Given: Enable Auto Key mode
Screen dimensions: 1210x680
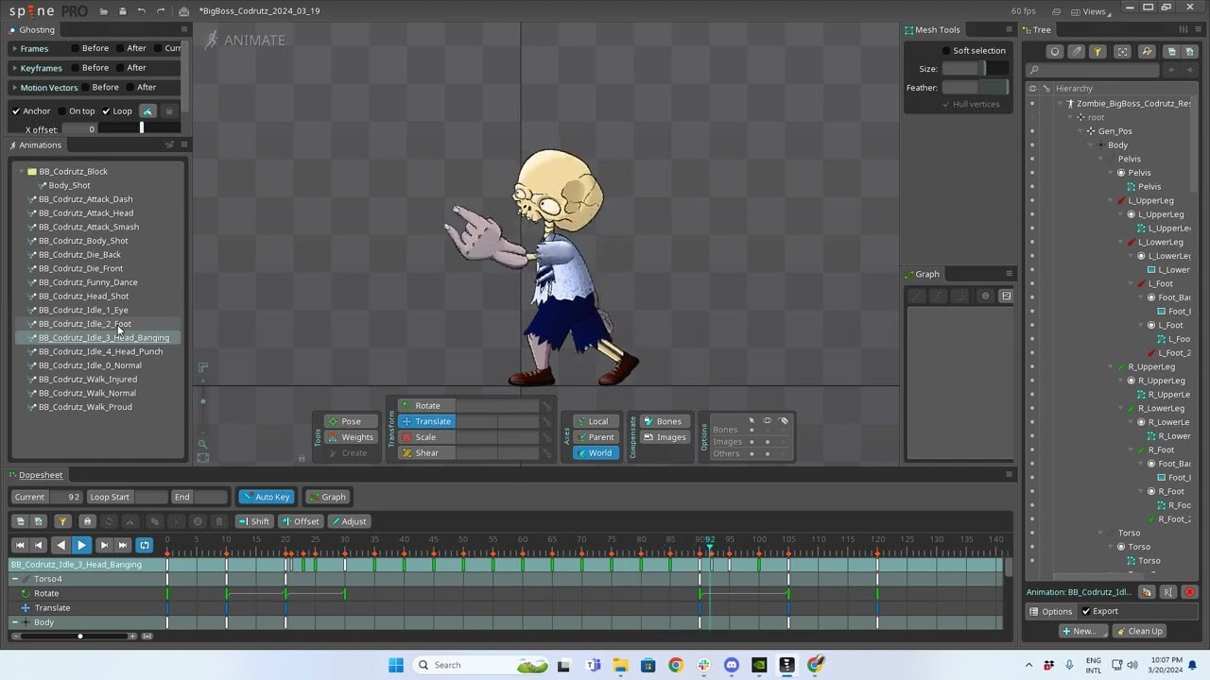Looking at the screenshot, I should (x=267, y=496).
